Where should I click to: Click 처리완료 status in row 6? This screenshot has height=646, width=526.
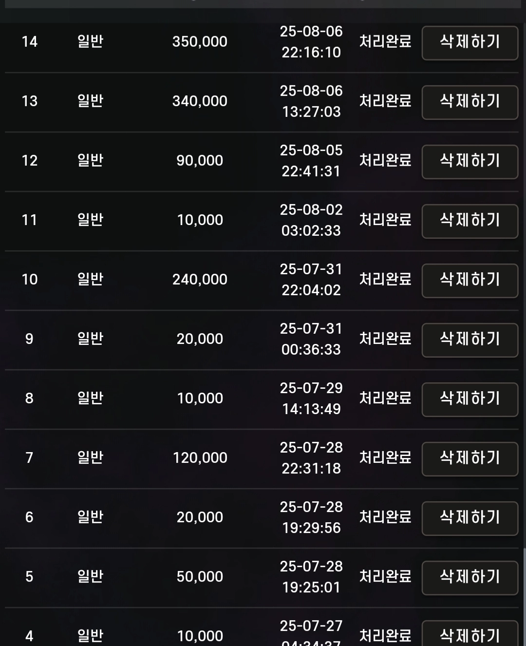pos(385,517)
